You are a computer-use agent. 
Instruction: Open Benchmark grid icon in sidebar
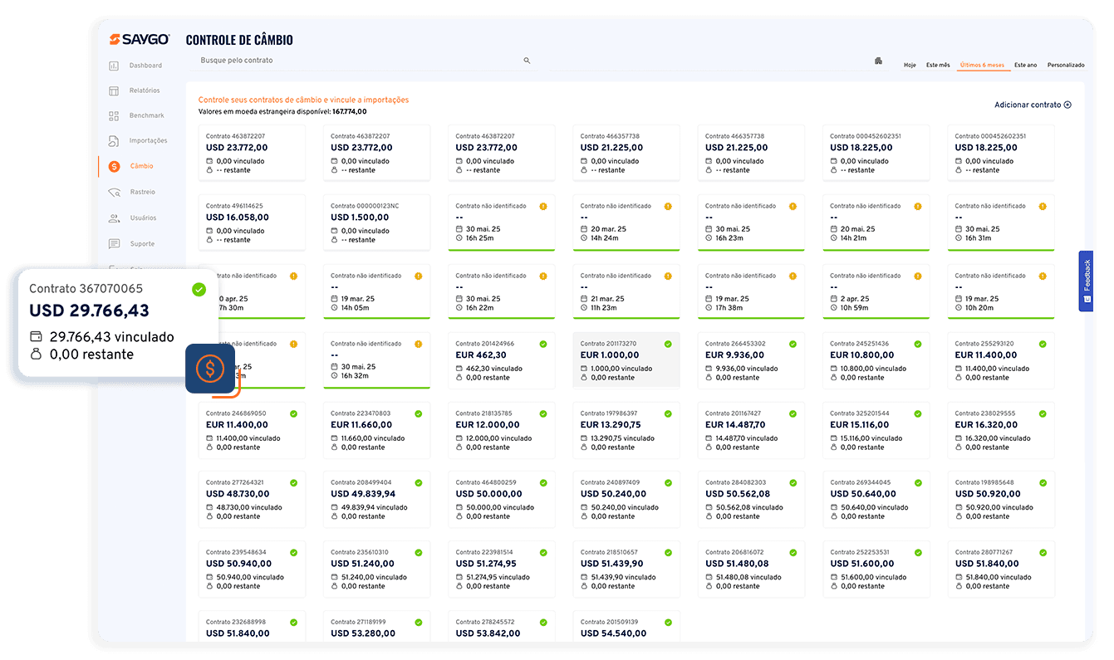click(x=114, y=115)
